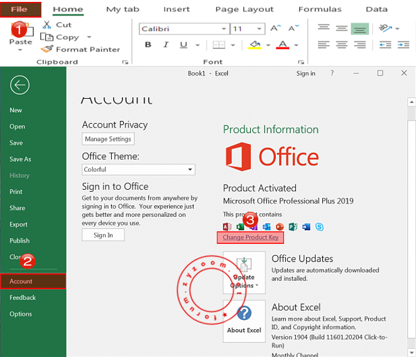Click the Sign In button
416x357 pixels.
click(103, 235)
